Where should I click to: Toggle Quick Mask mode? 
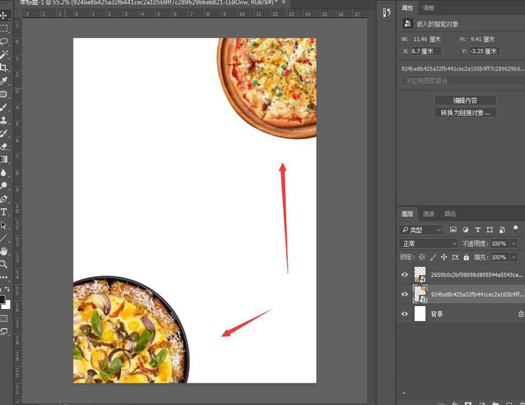pos(4,318)
